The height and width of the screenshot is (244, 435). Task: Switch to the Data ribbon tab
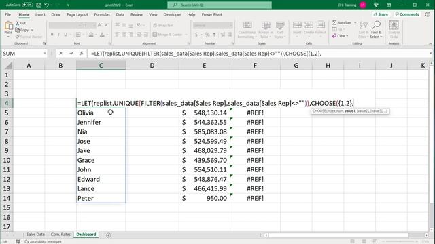120,14
